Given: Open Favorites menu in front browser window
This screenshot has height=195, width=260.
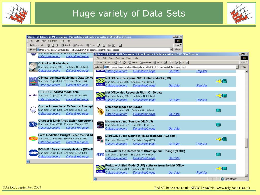Looking at the screenshot, I should click(x=120, y=58).
